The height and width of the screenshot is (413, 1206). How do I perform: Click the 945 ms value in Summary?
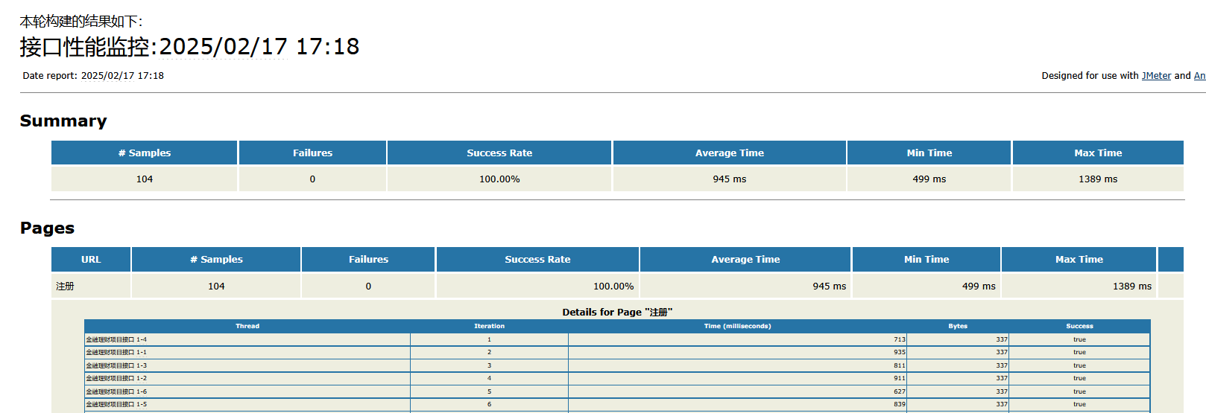coord(729,179)
